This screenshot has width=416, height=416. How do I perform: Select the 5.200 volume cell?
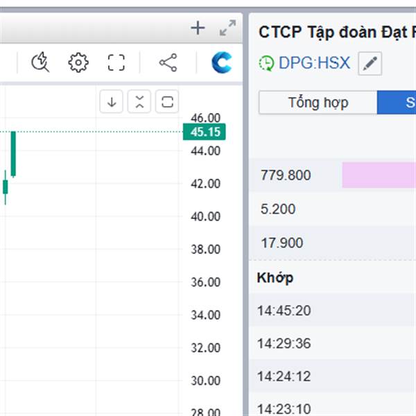[278, 209]
